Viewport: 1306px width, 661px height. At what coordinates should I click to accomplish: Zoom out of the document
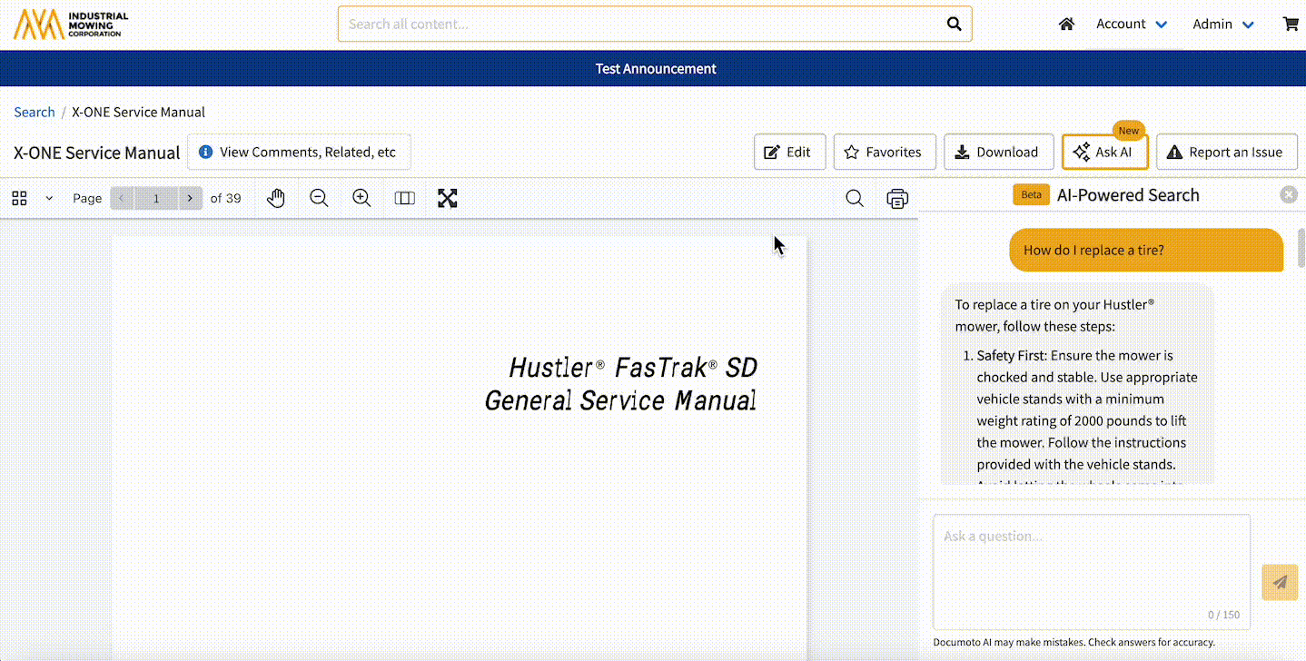pos(319,198)
